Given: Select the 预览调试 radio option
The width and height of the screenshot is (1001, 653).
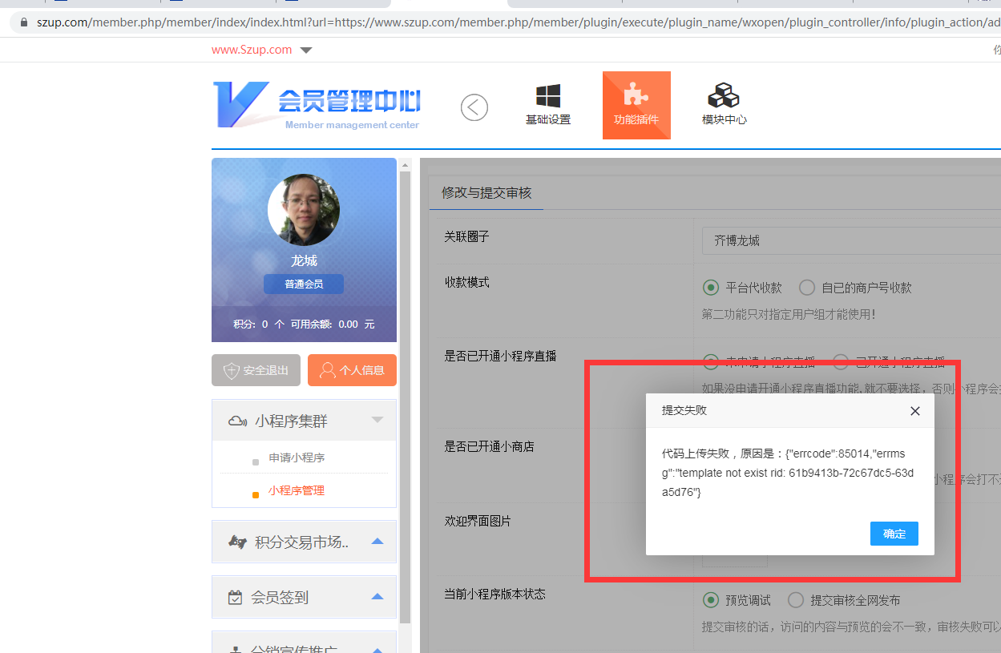Looking at the screenshot, I should point(710,600).
